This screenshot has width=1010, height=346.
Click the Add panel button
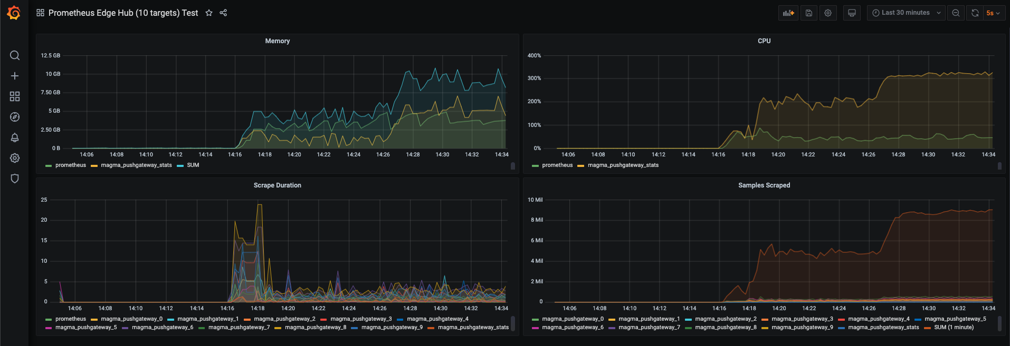(x=788, y=13)
